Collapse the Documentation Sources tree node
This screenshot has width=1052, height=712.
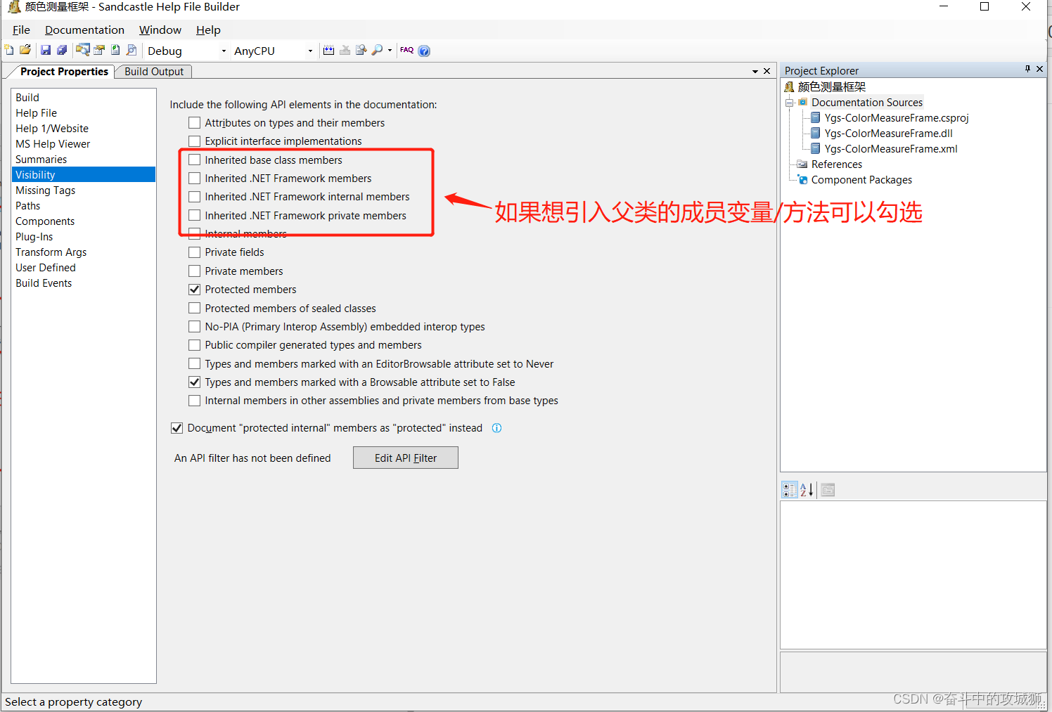[789, 103]
